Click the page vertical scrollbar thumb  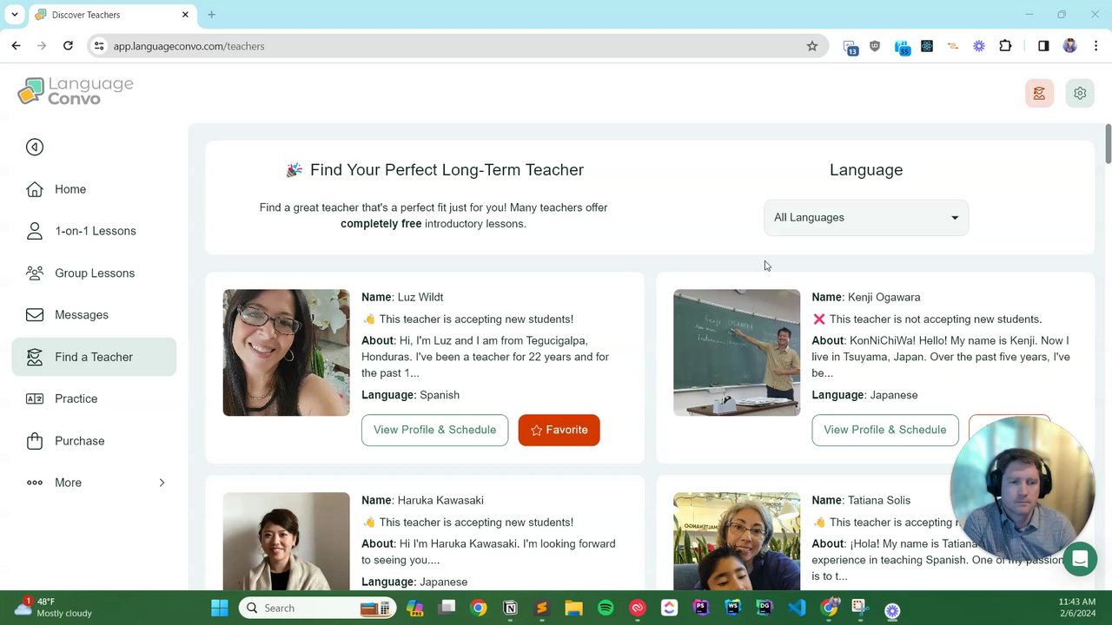point(1108,143)
